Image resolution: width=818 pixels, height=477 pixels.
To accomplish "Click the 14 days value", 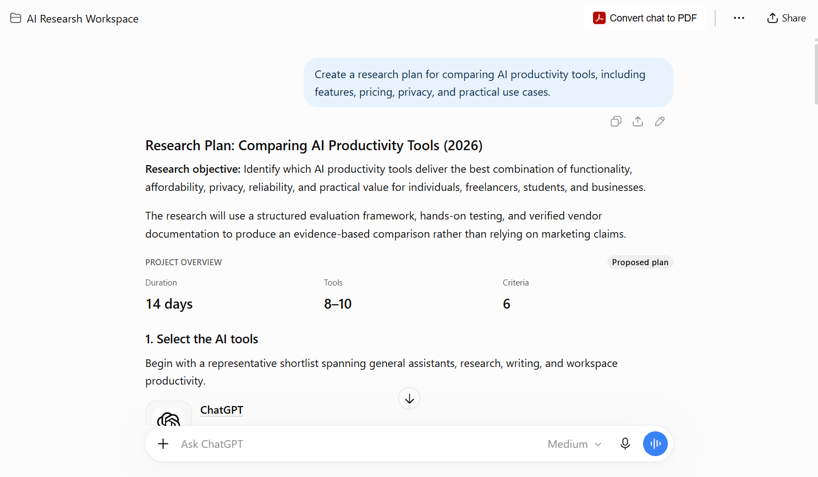I will pyautogui.click(x=169, y=304).
